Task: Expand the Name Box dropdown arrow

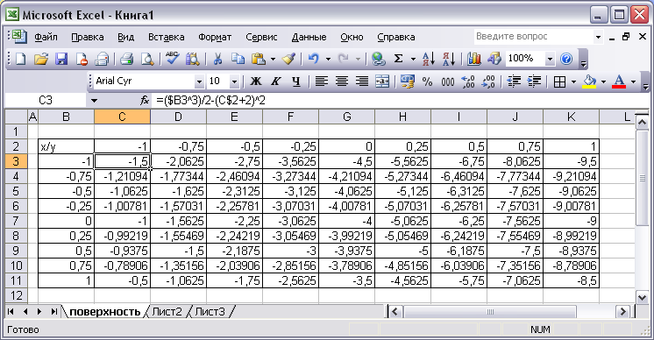Action: coord(94,101)
